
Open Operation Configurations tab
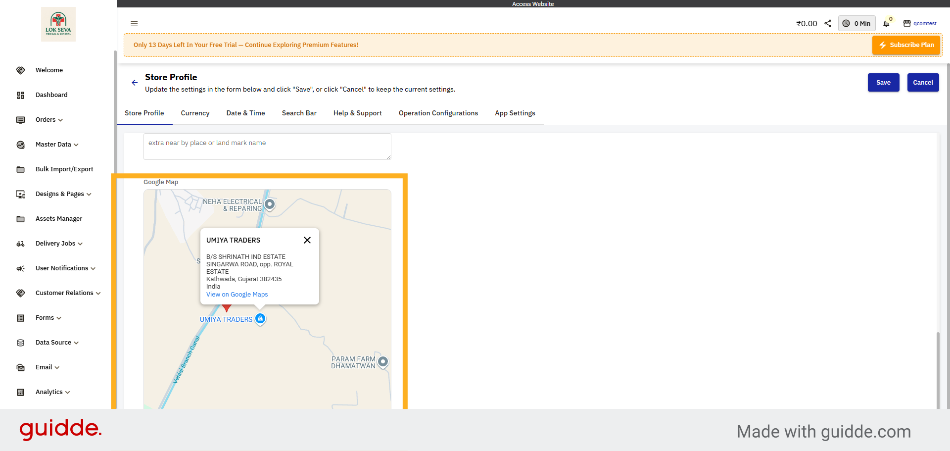(438, 113)
